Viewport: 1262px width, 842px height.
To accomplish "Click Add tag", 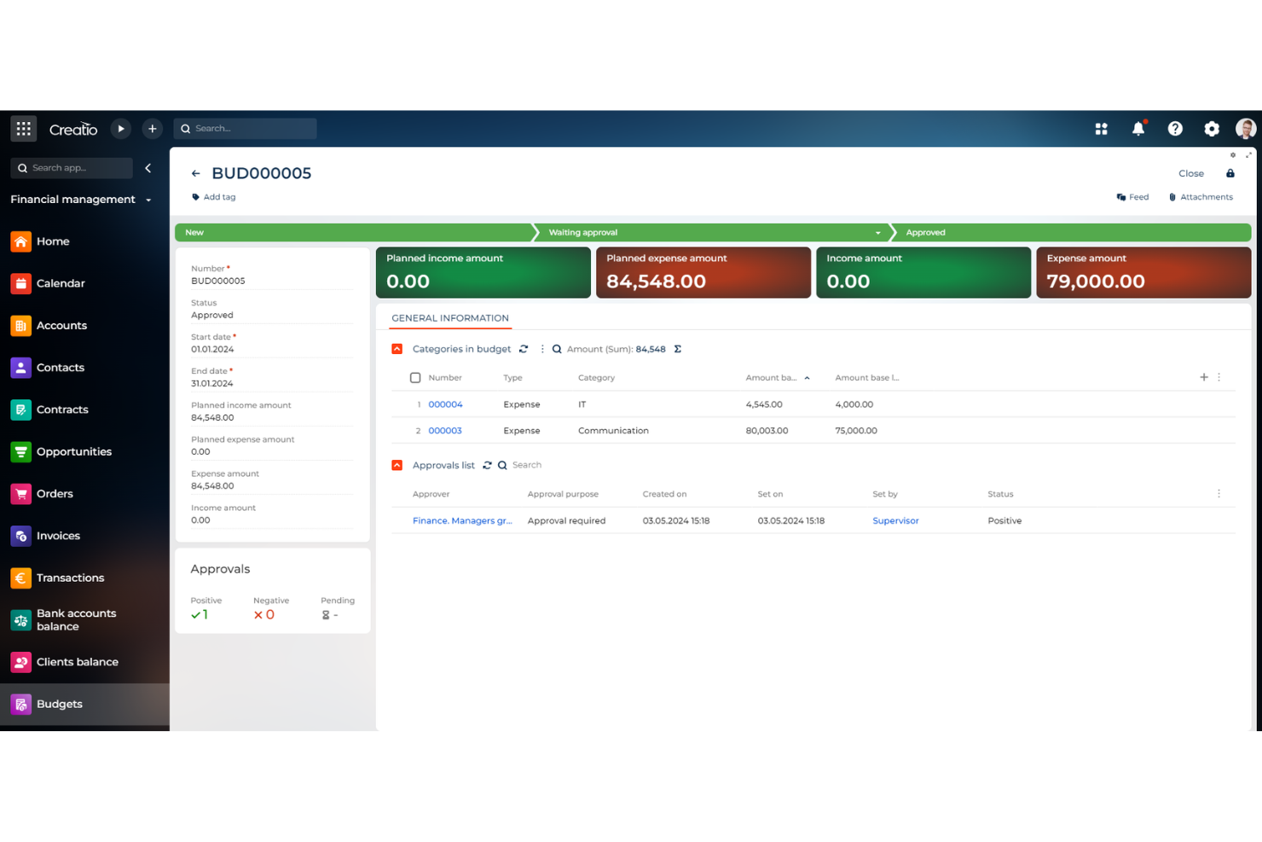I will click(x=214, y=197).
